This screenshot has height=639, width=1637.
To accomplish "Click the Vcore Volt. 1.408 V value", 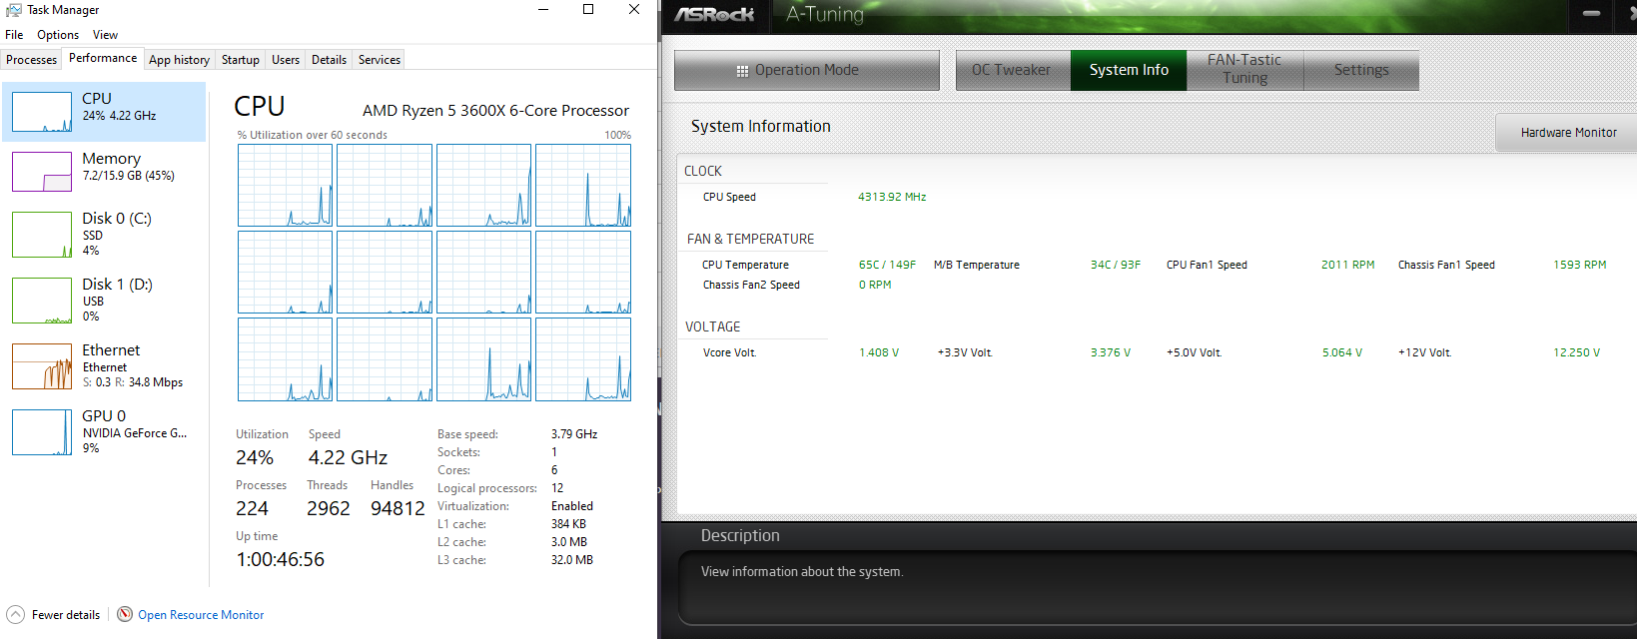I will click(879, 352).
